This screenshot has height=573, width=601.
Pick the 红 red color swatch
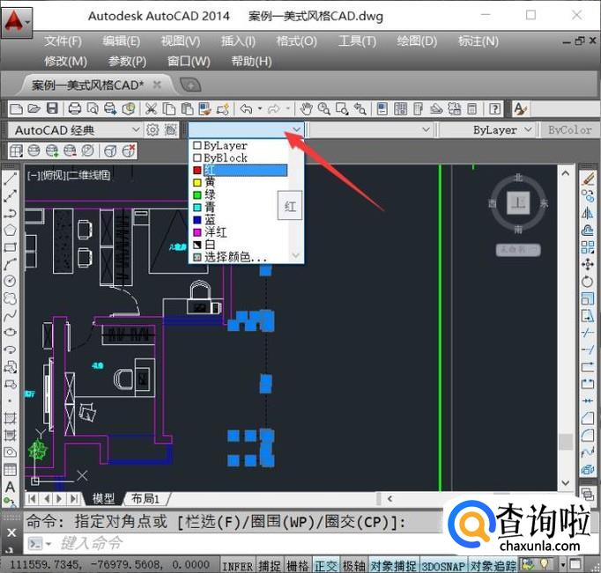point(197,171)
